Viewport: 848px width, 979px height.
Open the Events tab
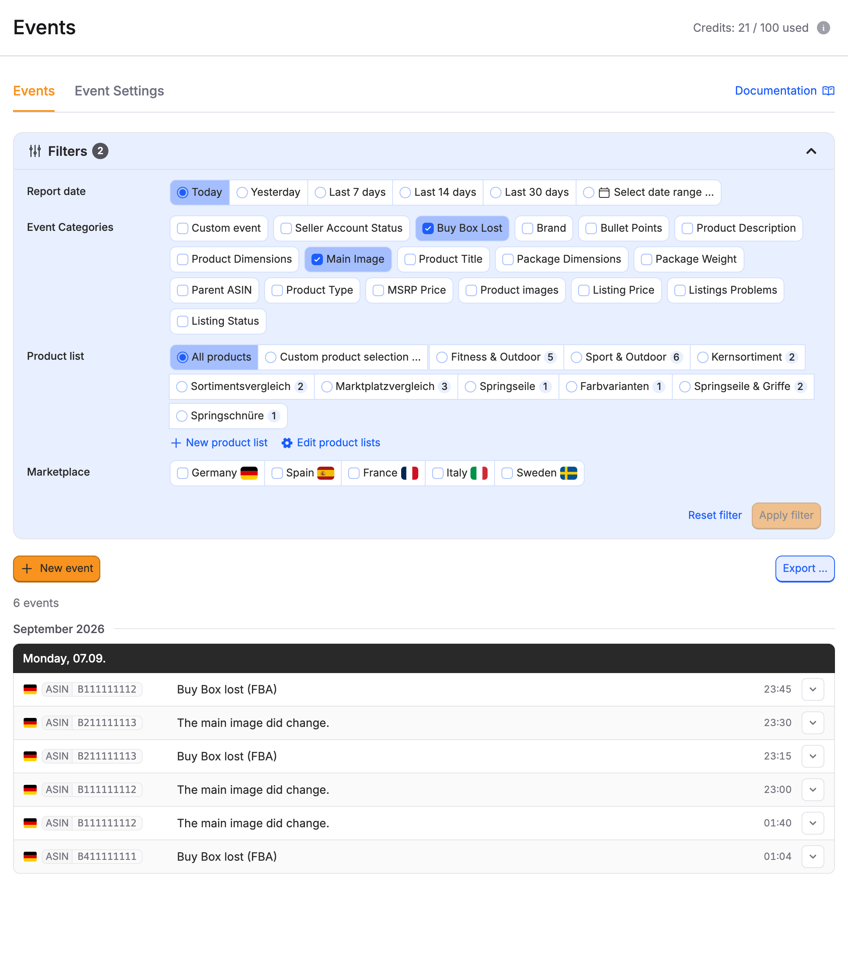click(34, 91)
